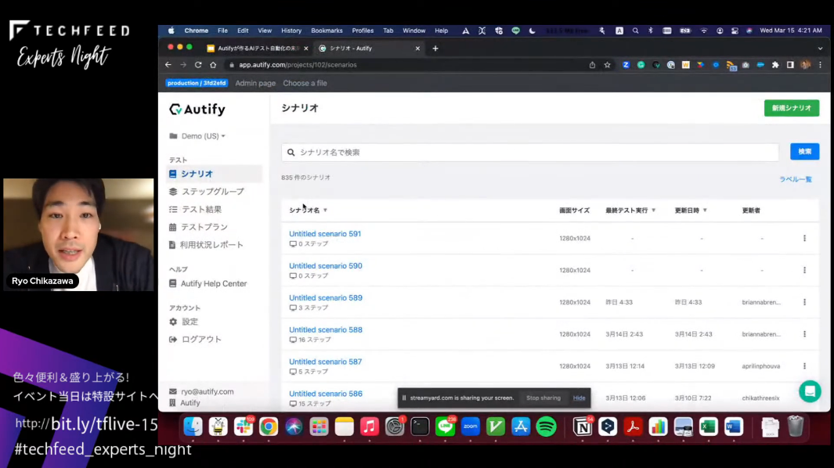Open the Bookmarks menu
This screenshot has width=834, height=468.
pyautogui.click(x=327, y=31)
